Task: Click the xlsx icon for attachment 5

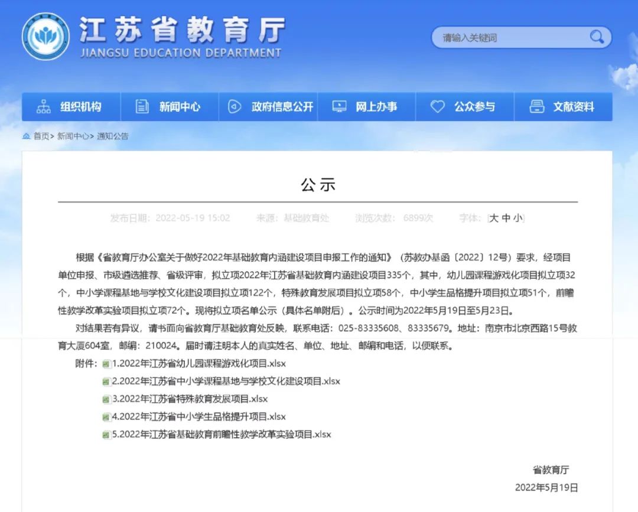Action: [106, 435]
